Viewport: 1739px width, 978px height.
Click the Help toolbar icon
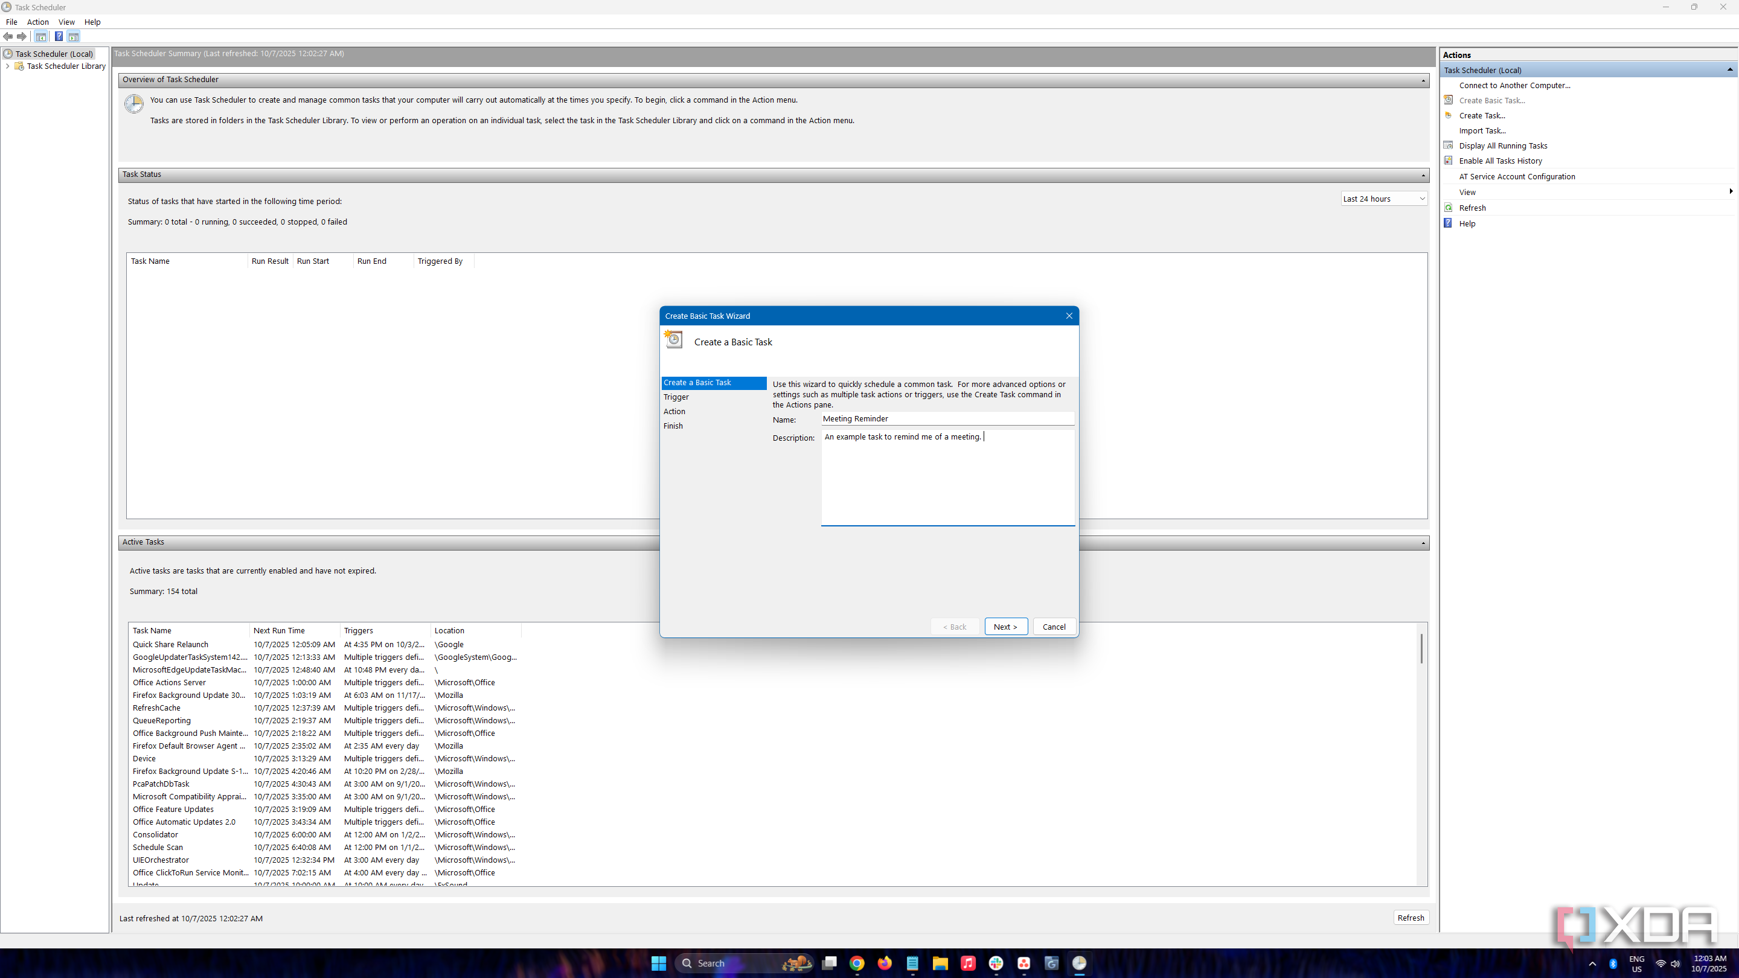point(59,36)
